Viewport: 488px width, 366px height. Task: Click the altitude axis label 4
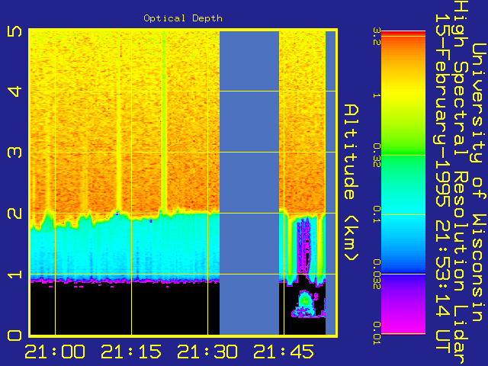(14, 91)
